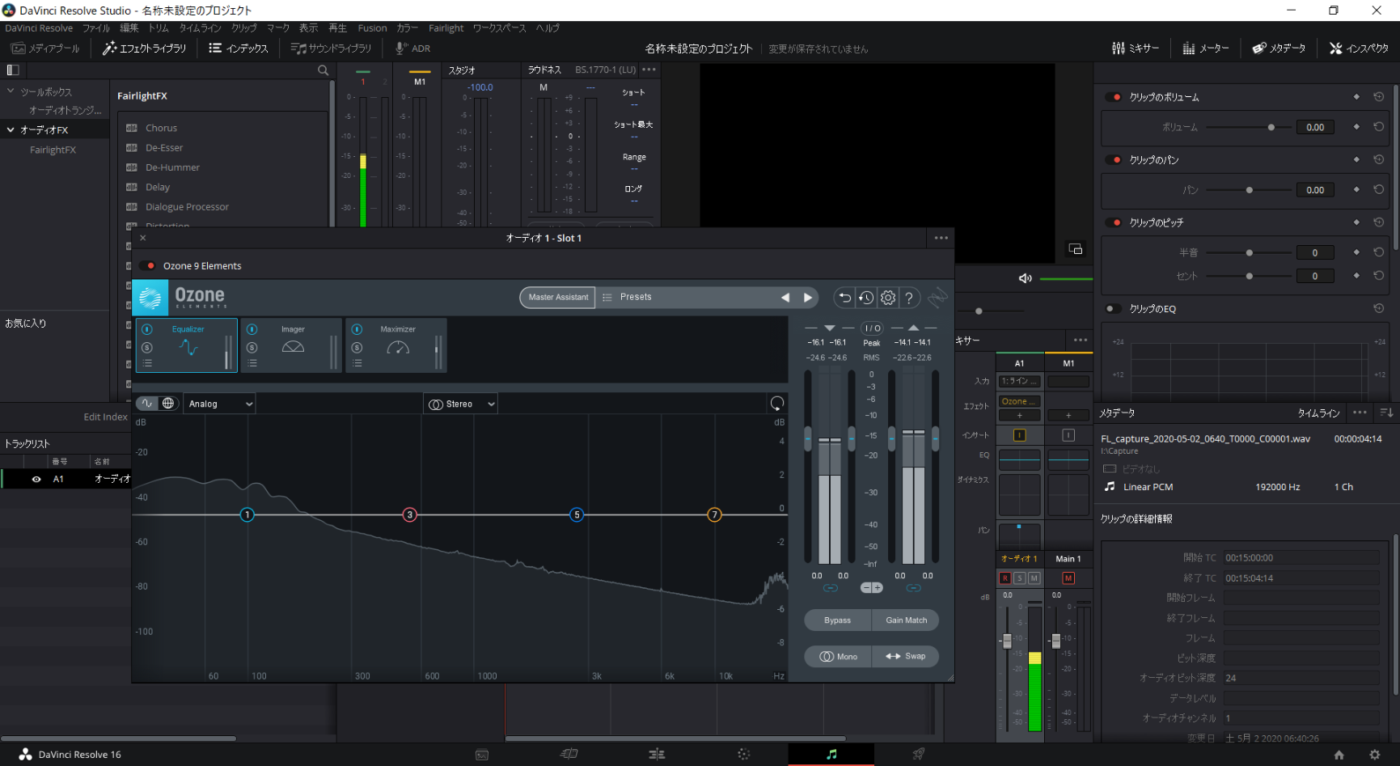The width and height of the screenshot is (1400, 766).
Task: Open the ファイル menu
Action: click(95, 28)
